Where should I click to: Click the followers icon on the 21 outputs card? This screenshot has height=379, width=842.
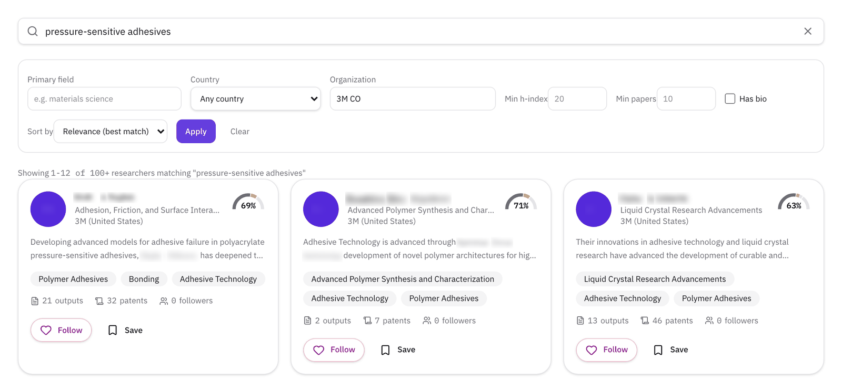coord(164,301)
